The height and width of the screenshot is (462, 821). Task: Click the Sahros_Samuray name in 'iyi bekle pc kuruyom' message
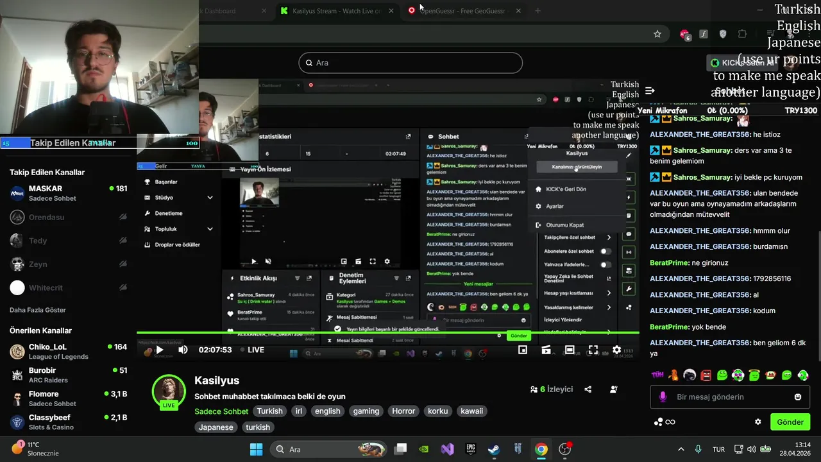tap(702, 177)
